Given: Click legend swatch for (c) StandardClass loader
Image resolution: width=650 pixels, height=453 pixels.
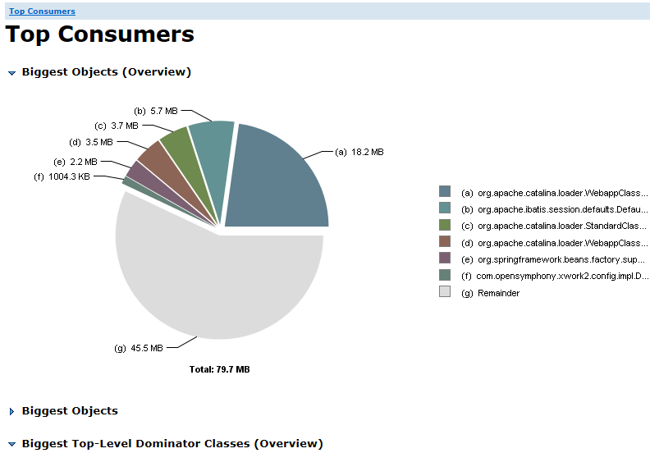Looking at the screenshot, I should [445, 225].
